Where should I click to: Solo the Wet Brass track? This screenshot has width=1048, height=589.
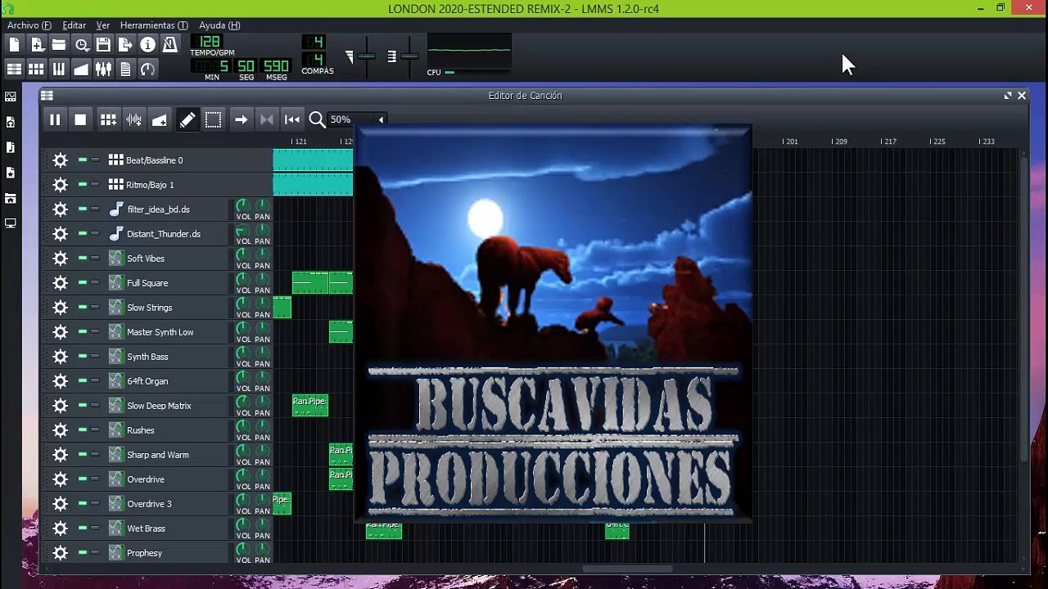click(x=95, y=528)
